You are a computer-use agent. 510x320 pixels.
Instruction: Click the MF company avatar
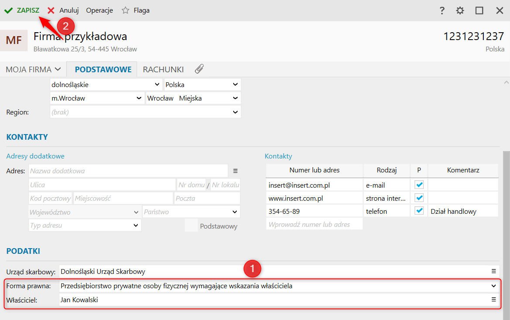14,40
